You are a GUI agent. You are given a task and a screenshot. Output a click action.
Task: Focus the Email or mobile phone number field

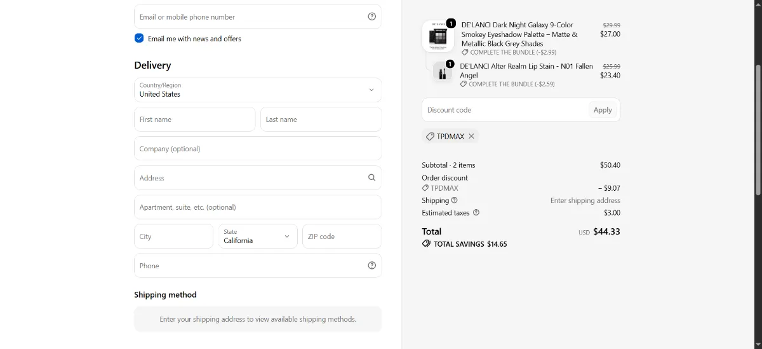pos(258,17)
